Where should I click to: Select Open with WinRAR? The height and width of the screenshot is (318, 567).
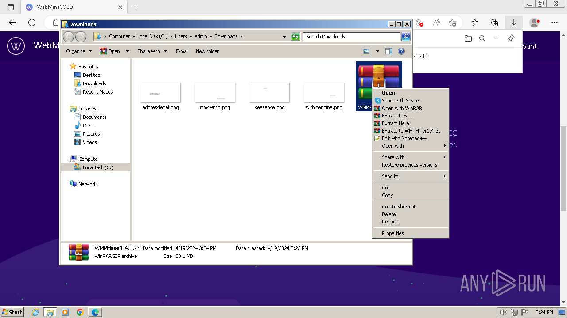tap(411, 108)
